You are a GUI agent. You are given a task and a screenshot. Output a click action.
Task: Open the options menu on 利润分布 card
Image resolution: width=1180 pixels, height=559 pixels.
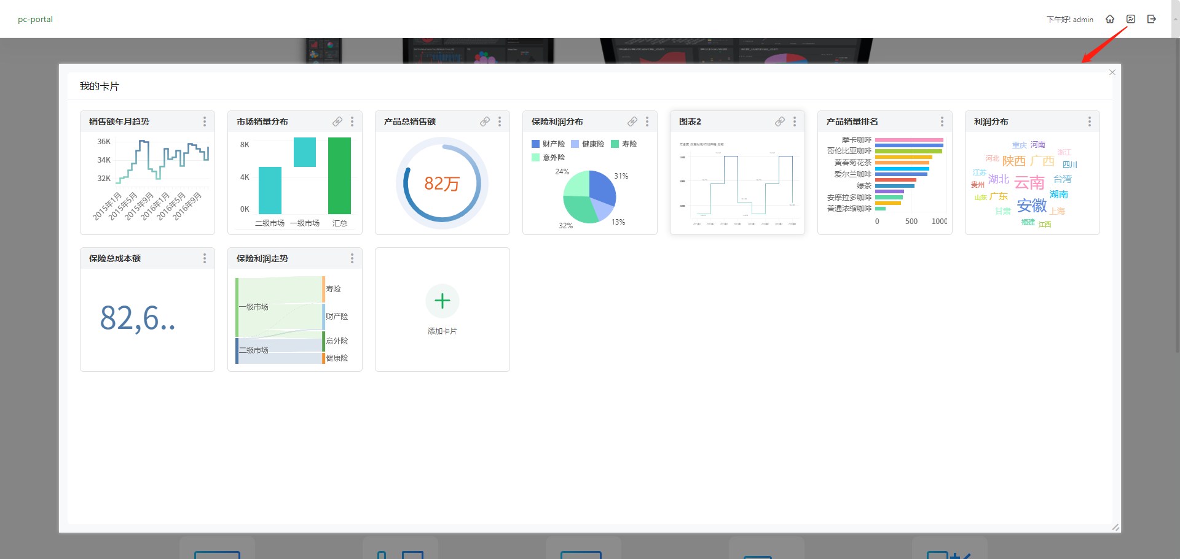(1090, 121)
